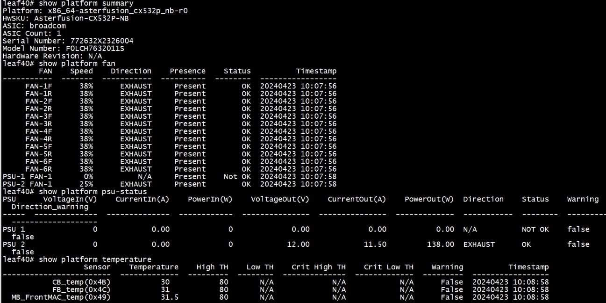Screen dimensions: 606x303
Task: Click the 'NOT OK' status of PSU 1
Action: pyautogui.click(x=535, y=230)
